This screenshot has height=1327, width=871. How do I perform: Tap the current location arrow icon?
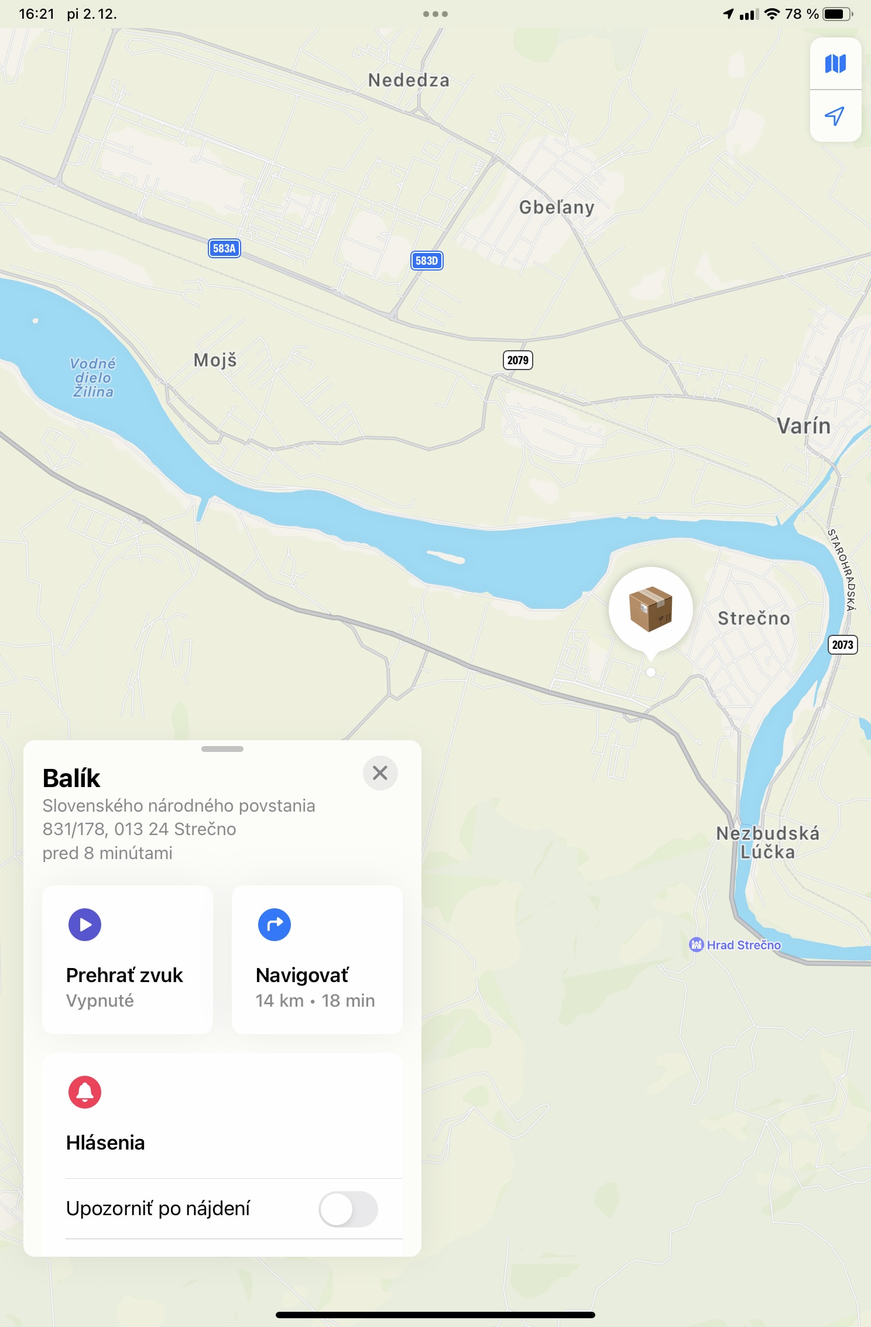pos(835,116)
